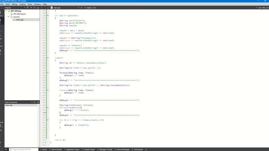Open output panes selector arrows in status bar

(x=146, y=149)
